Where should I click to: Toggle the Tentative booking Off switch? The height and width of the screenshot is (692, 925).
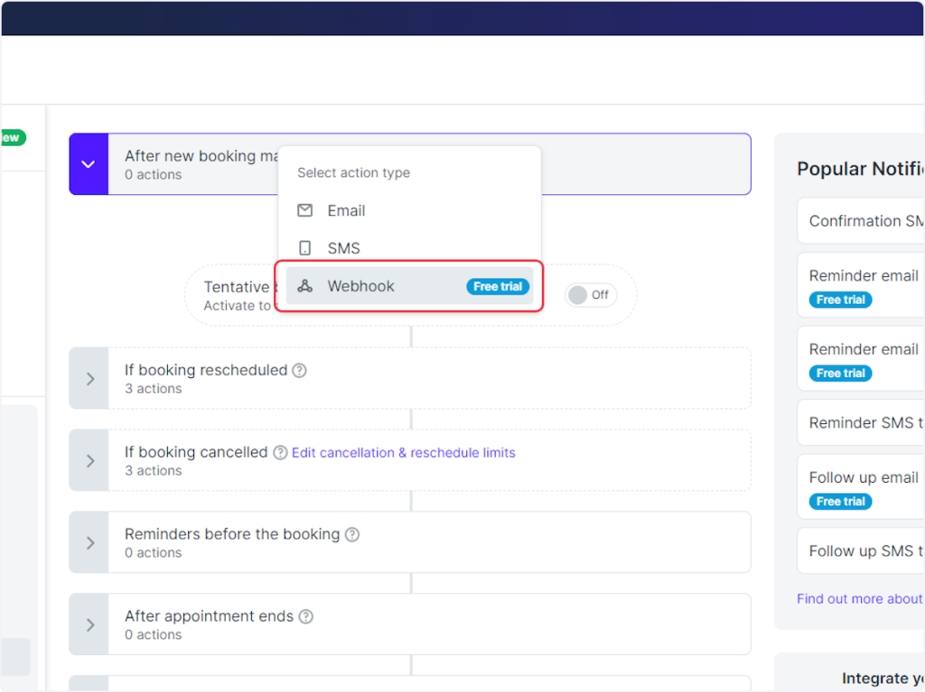pos(589,294)
